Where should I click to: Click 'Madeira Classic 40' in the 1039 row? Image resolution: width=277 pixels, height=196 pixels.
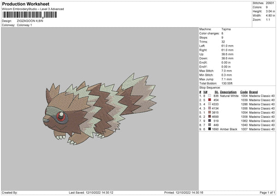(x=262, y=100)
